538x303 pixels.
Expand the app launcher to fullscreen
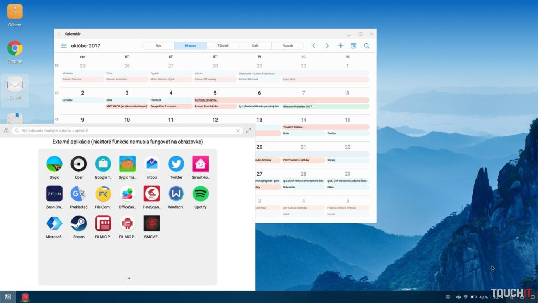tap(249, 130)
